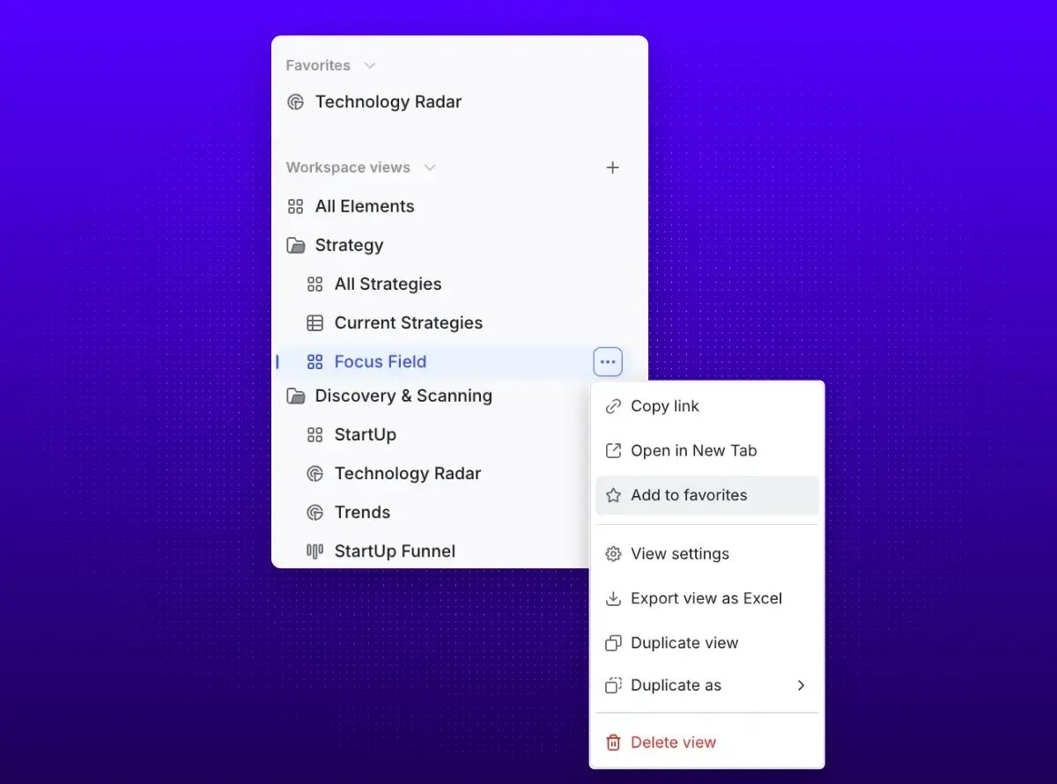Click the three-dots menu button on Focus Field
Image resolution: width=1057 pixels, height=784 pixels.
click(x=608, y=362)
